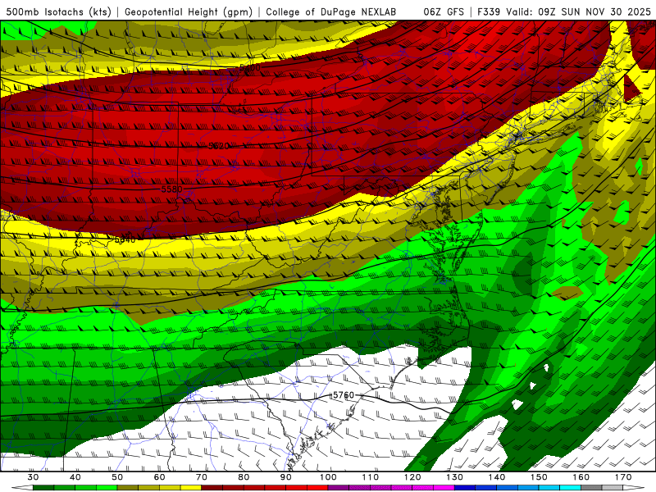Click the "06Z GFS" model run label
Viewport: 656px width, 492px height.
pos(444,12)
